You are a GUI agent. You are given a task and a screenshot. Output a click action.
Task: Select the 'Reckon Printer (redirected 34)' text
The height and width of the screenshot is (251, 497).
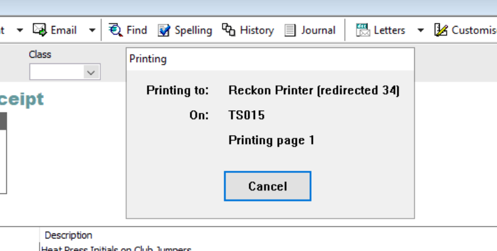click(x=314, y=90)
